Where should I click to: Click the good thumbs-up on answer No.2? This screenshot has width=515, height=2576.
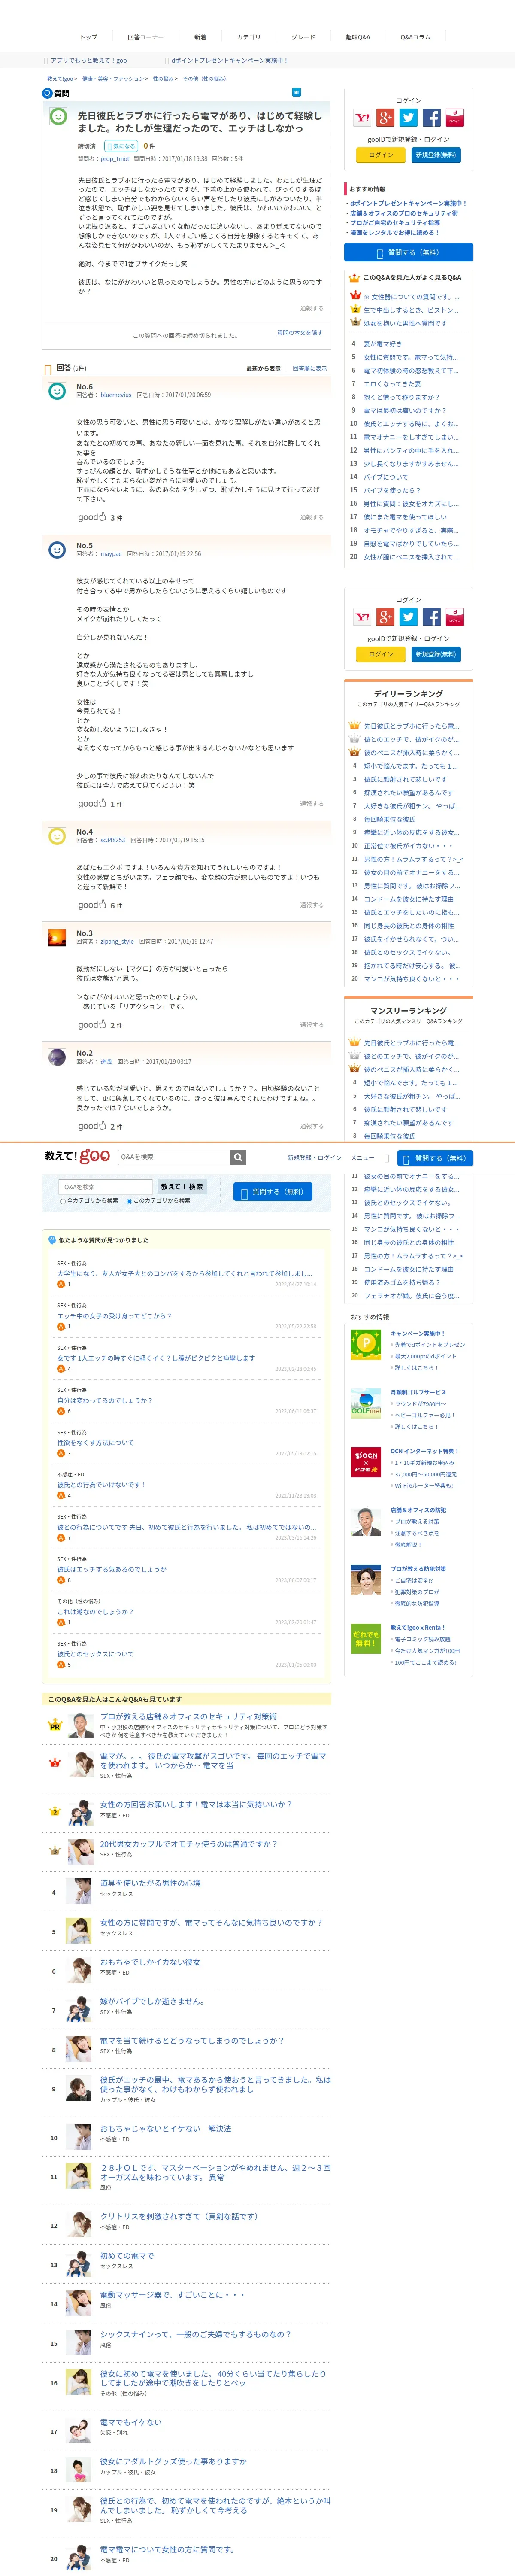92,1126
